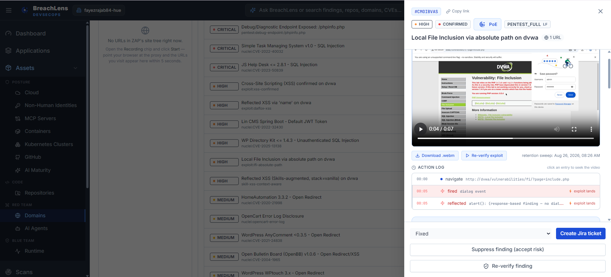Click the Domains globe icon
Screen dimensions: 611x277
[18, 216]
